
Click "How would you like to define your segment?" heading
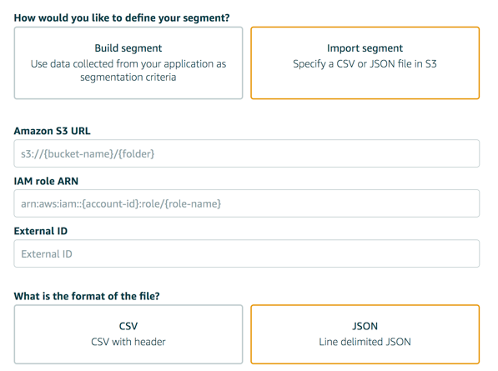122,18
